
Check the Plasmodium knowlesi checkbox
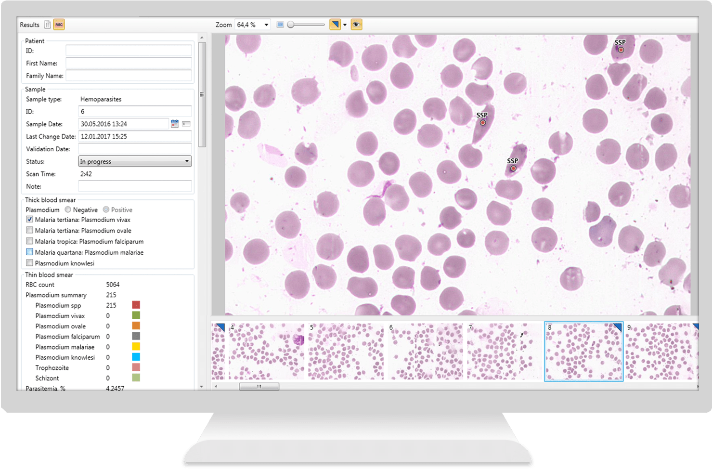coord(30,263)
